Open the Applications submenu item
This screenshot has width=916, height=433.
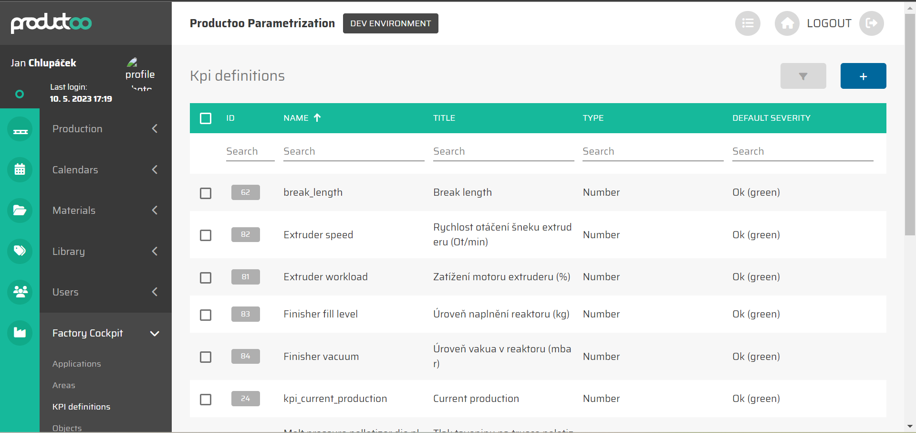pos(76,364)
